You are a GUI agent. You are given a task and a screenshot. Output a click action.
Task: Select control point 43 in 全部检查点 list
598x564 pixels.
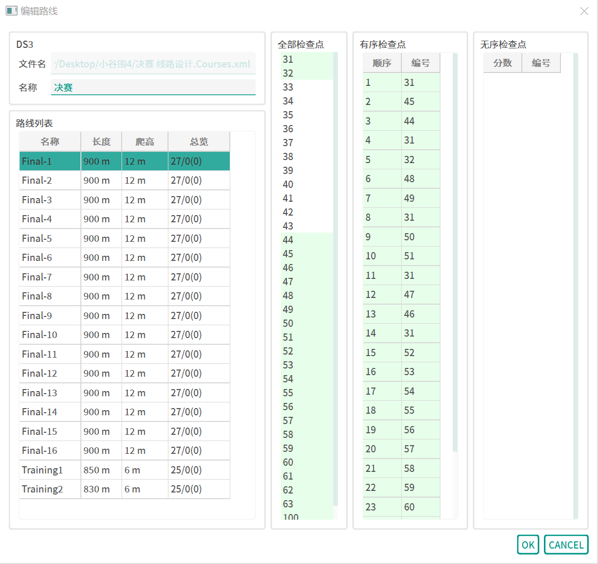point(306,226)
